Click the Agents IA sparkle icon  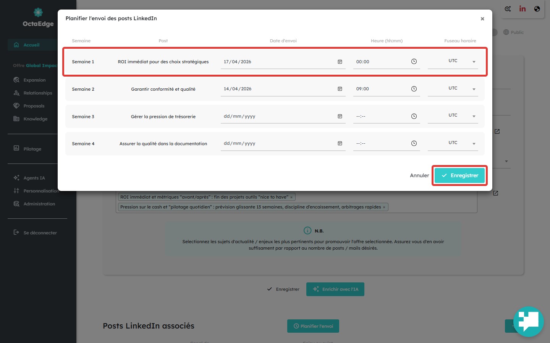(16, 178)
